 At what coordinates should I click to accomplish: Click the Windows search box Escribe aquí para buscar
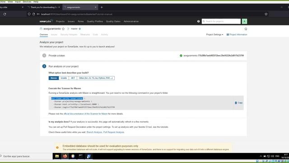point(26,156)
